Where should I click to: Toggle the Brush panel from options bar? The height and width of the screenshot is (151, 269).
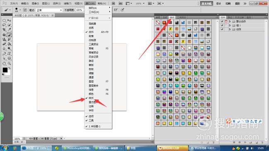pyautogui.click(x=25, y=10)
